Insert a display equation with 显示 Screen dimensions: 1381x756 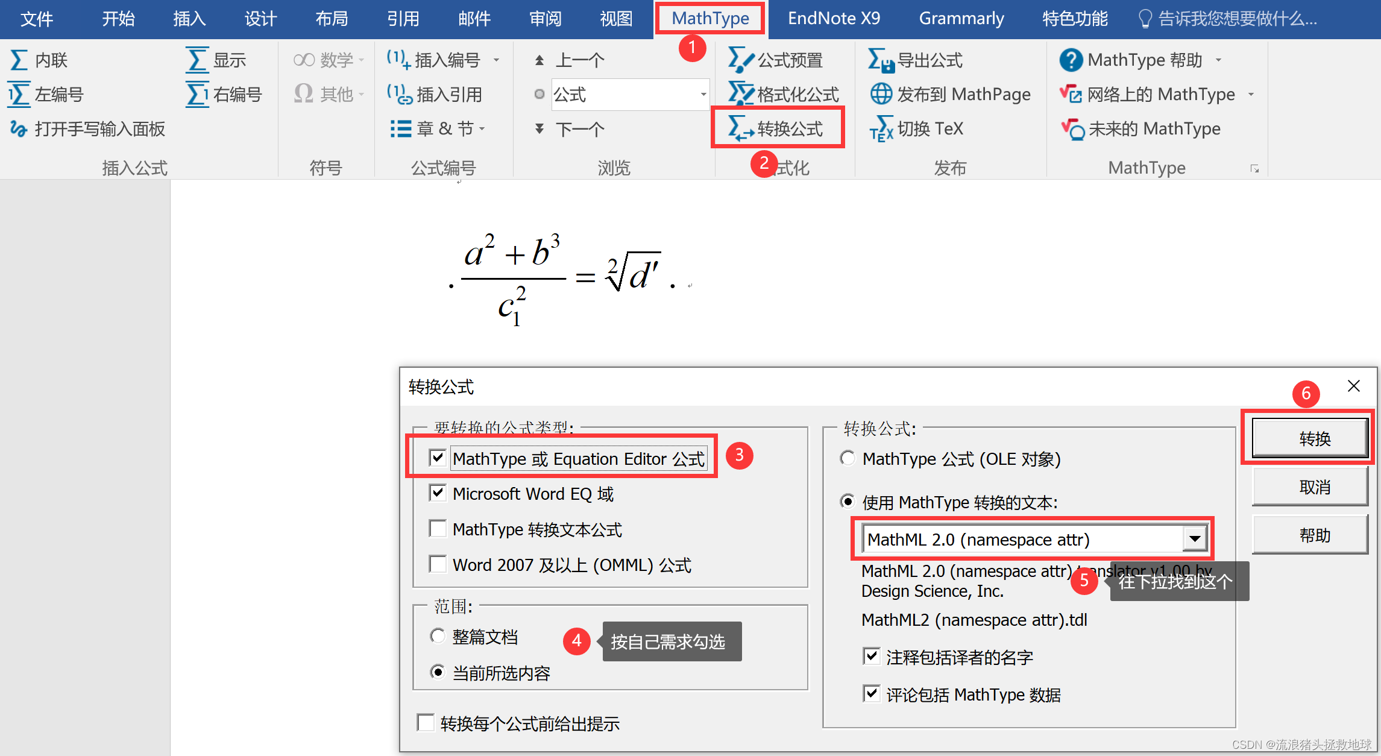pos(216,60)
